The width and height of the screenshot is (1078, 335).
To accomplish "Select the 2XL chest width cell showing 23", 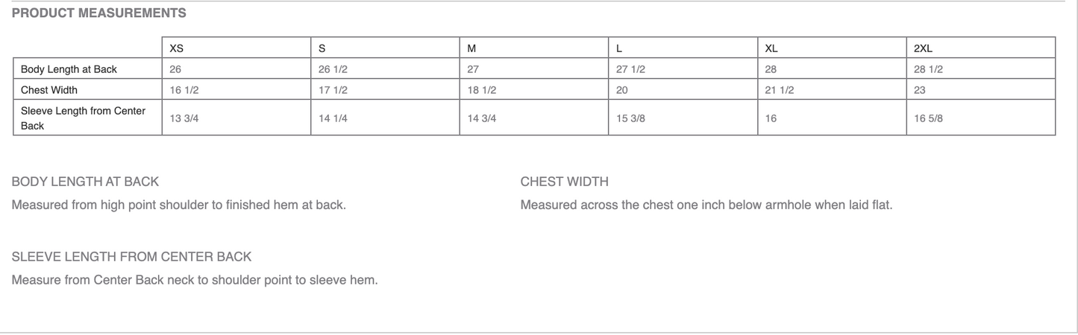I will (920, 90).
